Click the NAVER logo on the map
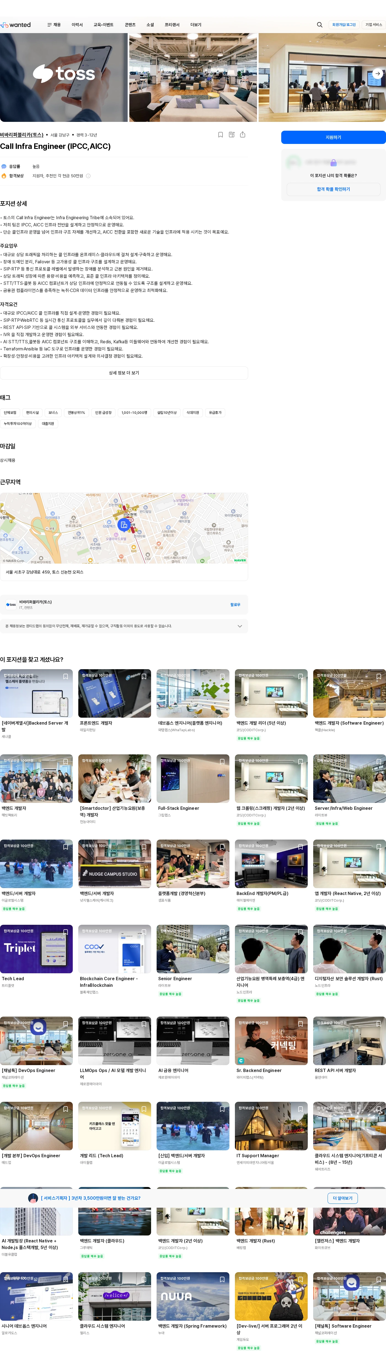The height and width of the screenshot is (1364, 386). [x=240, y=560]
